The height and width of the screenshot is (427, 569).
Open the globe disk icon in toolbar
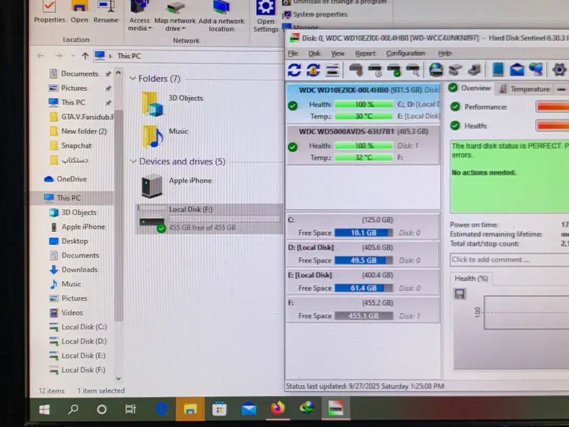click(x=436, y=69)
